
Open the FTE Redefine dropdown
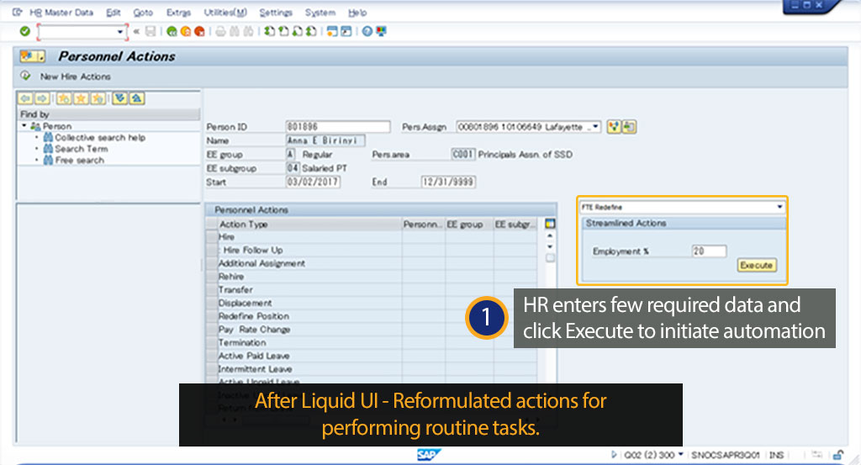coord(780,206)
